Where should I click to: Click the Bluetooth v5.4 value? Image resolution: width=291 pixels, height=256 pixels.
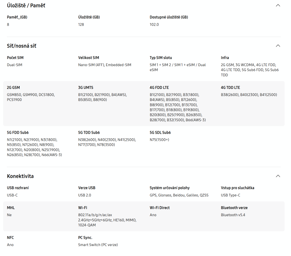[x=233, y=215]
